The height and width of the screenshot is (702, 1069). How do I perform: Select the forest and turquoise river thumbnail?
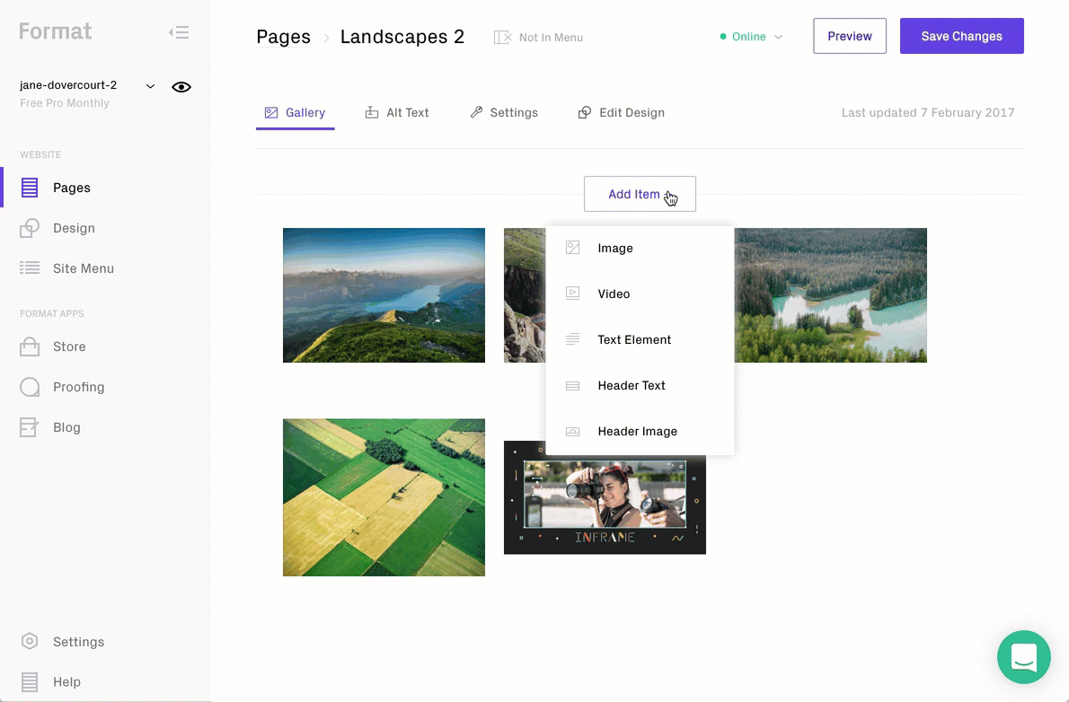(830, 295)
